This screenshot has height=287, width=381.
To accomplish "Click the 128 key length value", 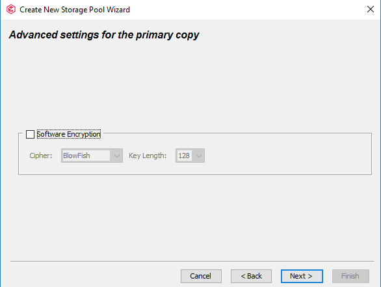I will click(184, 156).
